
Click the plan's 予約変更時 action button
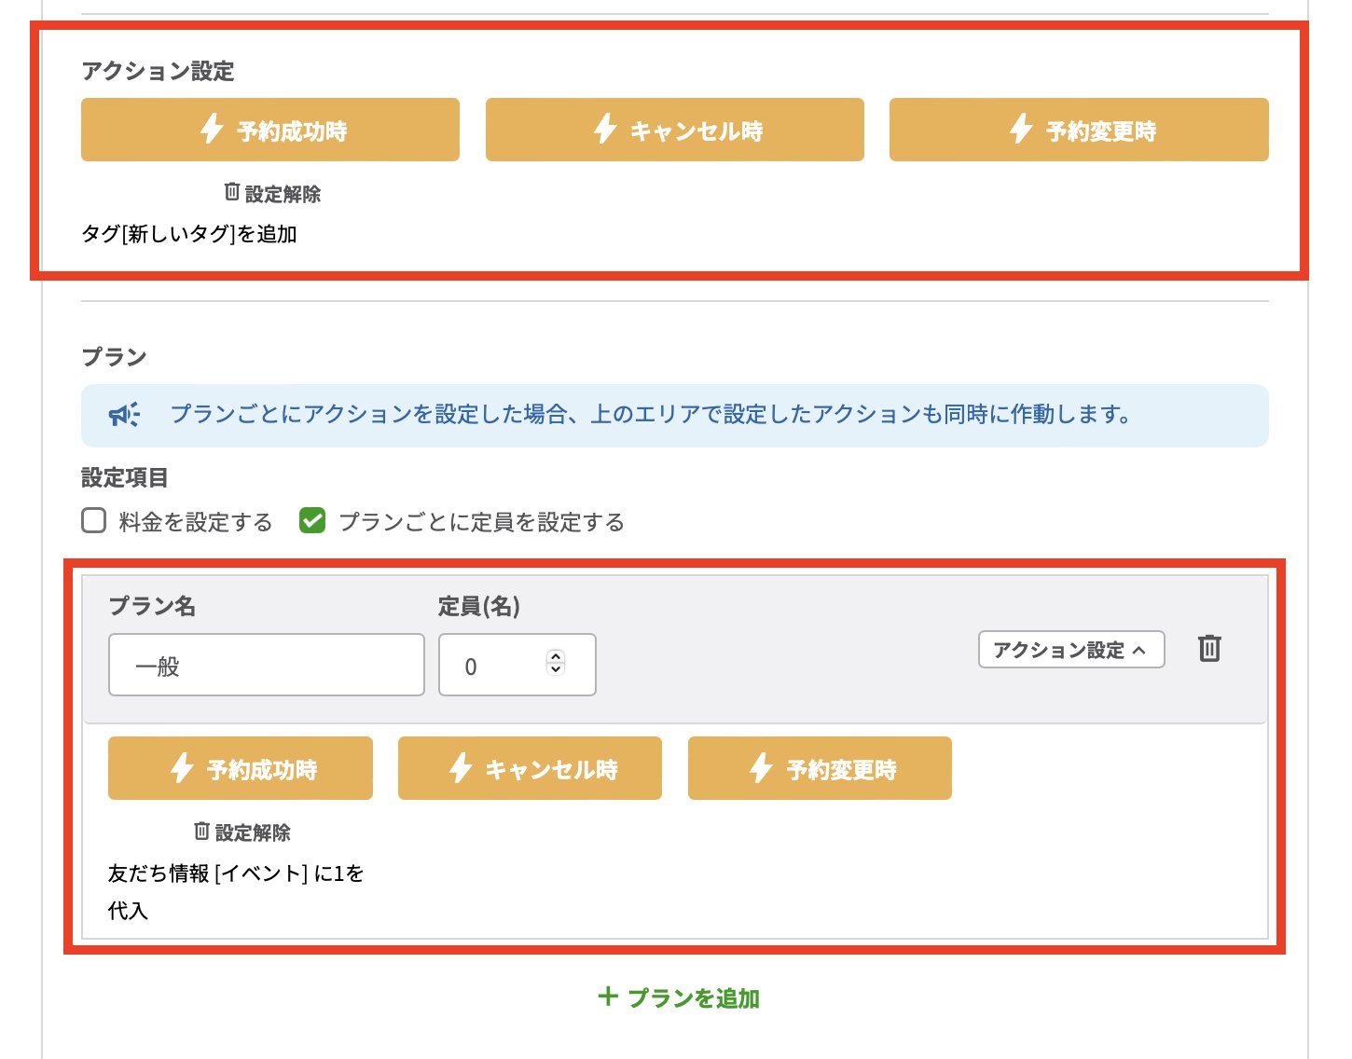(820, 768)
